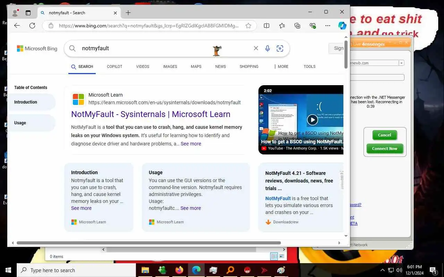Open Bing visual search camera icon
The width and height of the screenshot is (444, 277).
coord(280,48)
